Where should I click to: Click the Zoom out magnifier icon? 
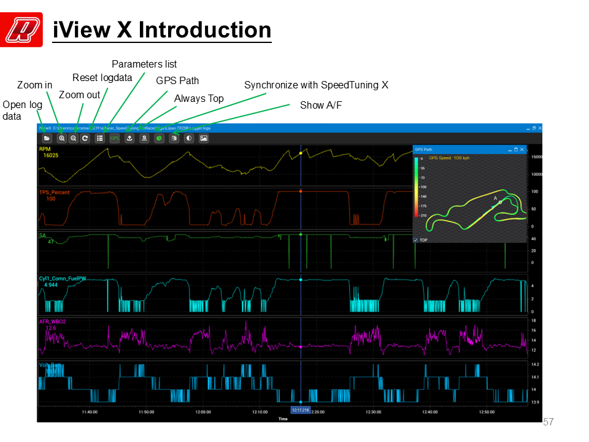point(73,138)
